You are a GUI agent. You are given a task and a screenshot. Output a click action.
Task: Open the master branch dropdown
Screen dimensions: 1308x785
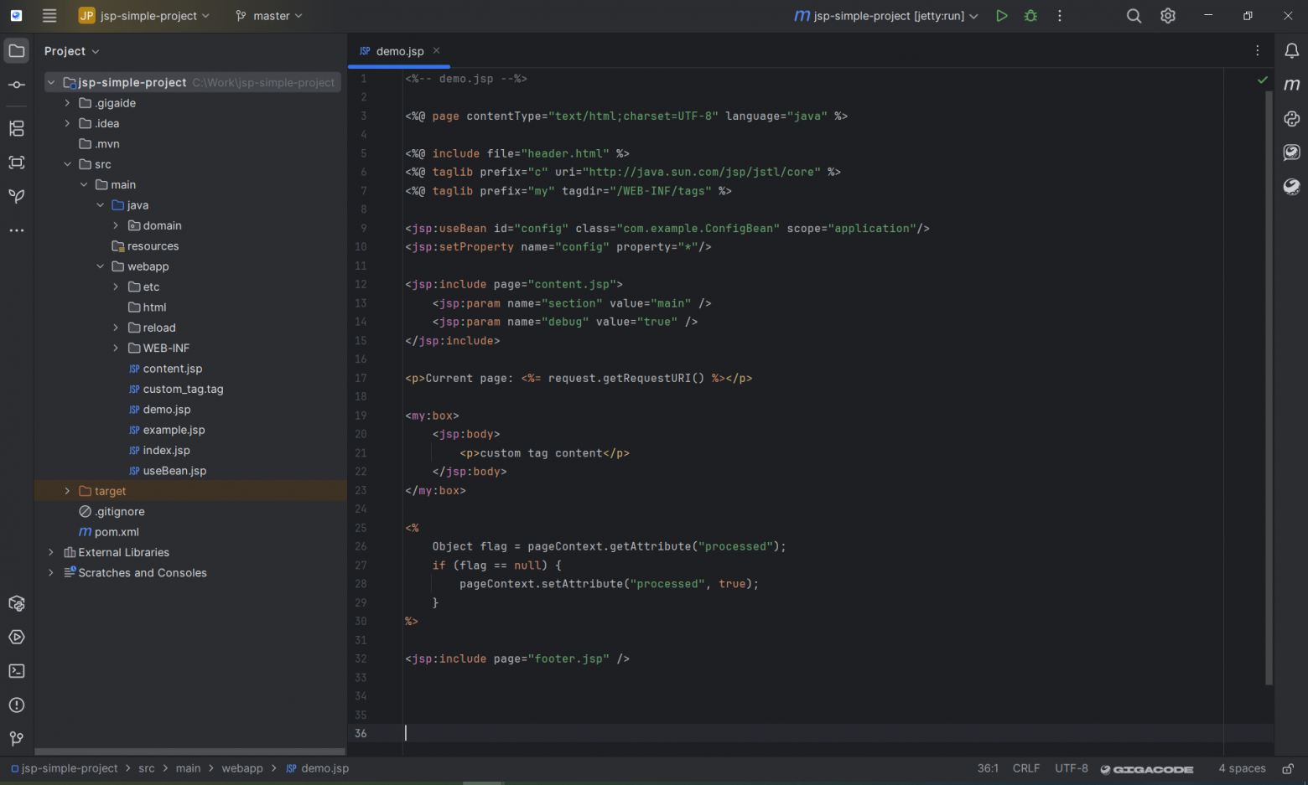coord(269,16)
